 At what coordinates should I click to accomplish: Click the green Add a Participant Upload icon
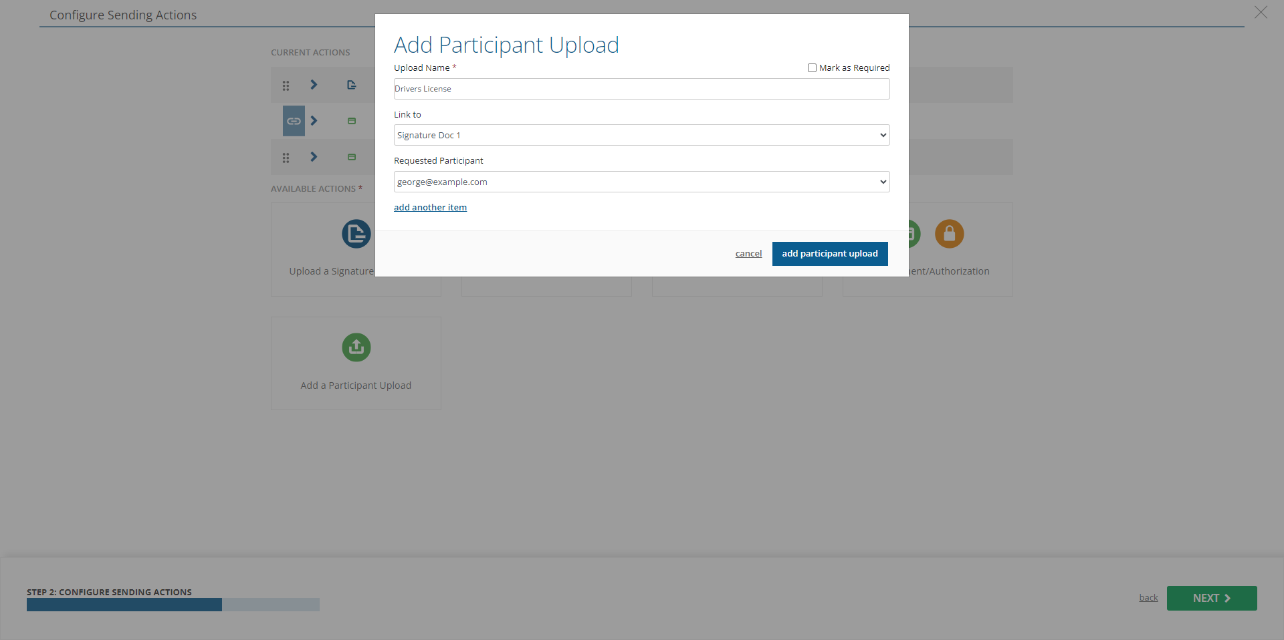point(356,347)
